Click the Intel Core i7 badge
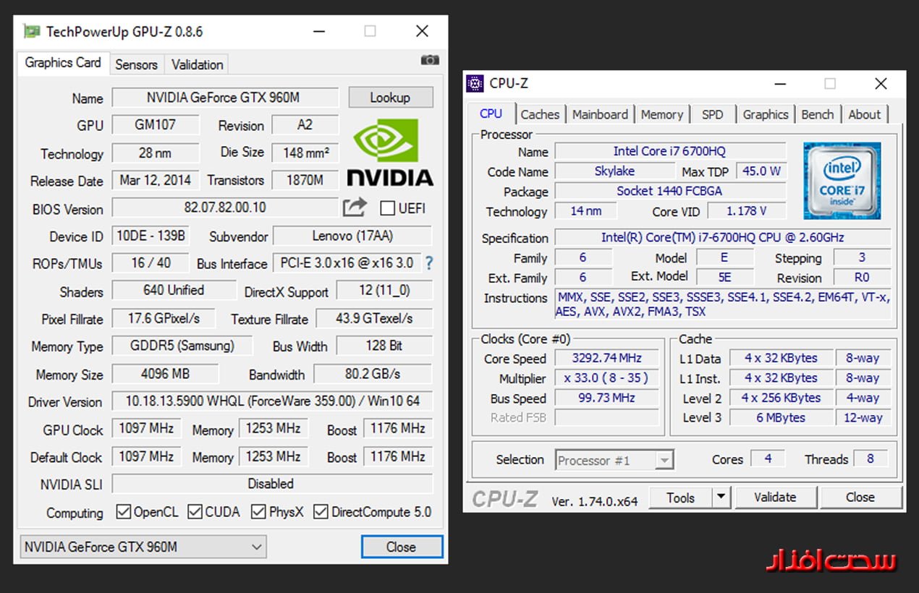 point(842,181)
